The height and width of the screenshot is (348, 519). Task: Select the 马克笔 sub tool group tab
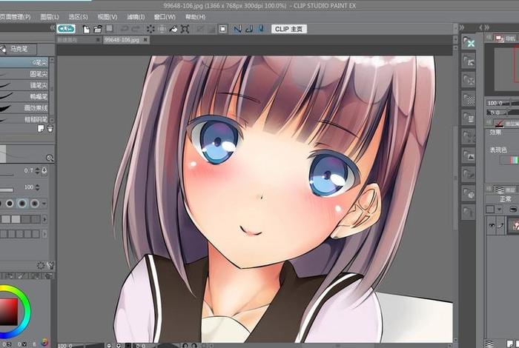pyautogui.click(x=18, y=50)
